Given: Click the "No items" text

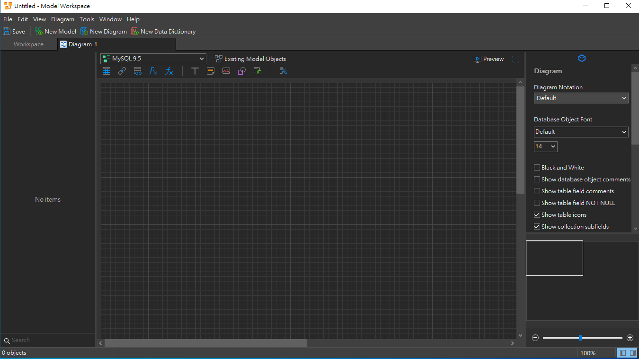Looking at the screenshot, I should click(x=48, y=200).
